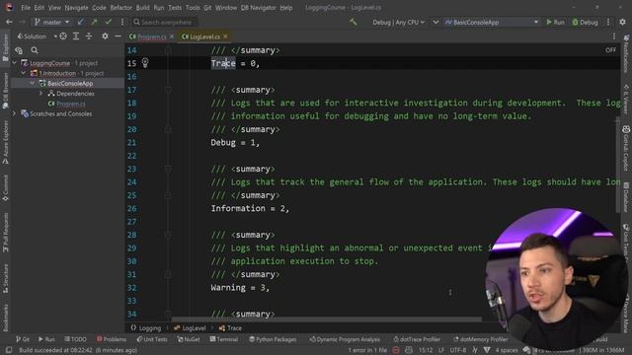The image size is (632, 355).
Task: Hide the Solution panel with the minus icon
Action: (118, 36)
